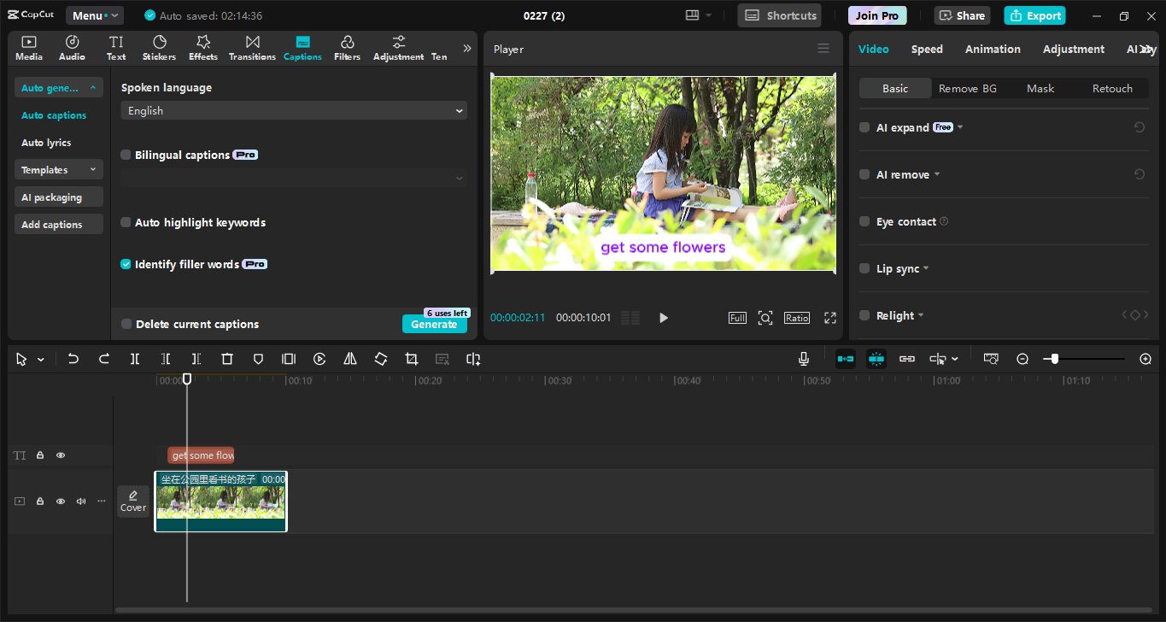The height and width of the screenshot is (622, 1166).
Task: Expand the AI remove option
Action: (x=936, y=174)
